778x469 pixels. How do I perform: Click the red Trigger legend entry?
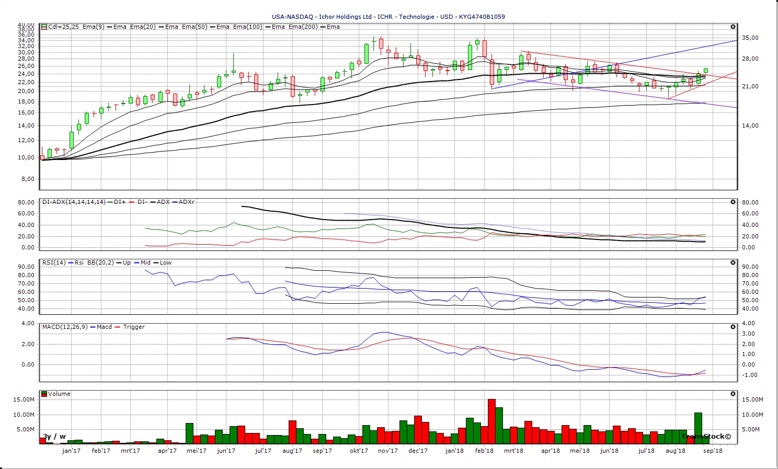pyautogui.click(x=130, y=327)
